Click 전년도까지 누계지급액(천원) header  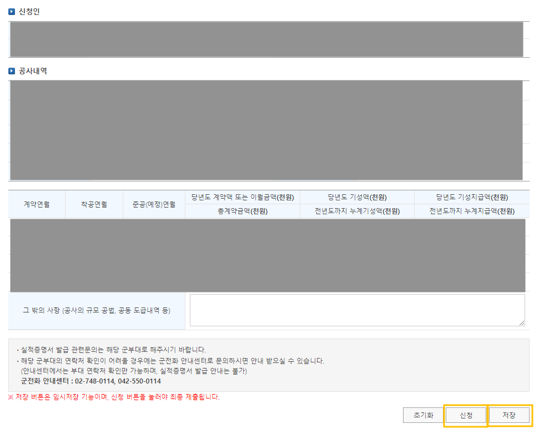click(x=472, y=211)
